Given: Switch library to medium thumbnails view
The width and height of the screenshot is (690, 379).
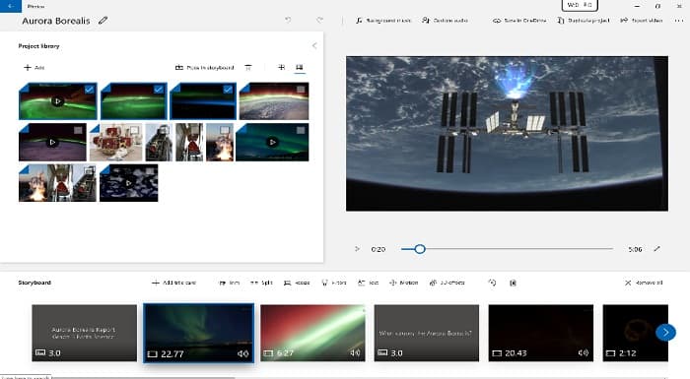Looking at the screenshot, I should pyautogui.click(x=300, y=67).
